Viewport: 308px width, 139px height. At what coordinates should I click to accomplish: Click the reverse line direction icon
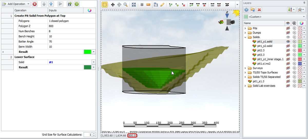[227, 5]
